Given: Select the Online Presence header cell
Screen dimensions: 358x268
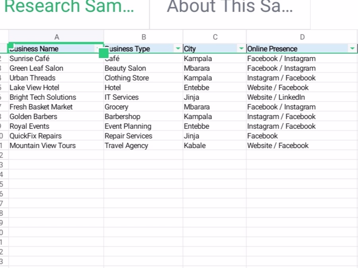Looking at the screenshot, I should point(302,48).
